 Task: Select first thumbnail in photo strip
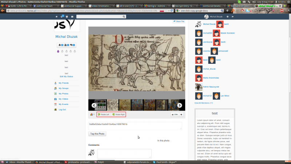click(x=100, y=105)
